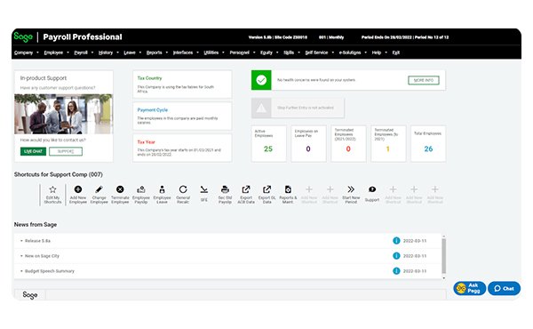Open the Company menu

[x=23, y=52]
